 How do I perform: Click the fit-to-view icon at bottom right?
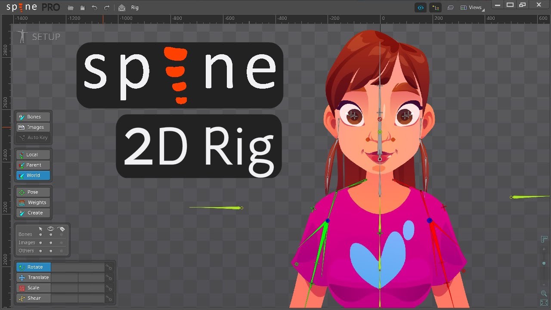tap(544, 303)
